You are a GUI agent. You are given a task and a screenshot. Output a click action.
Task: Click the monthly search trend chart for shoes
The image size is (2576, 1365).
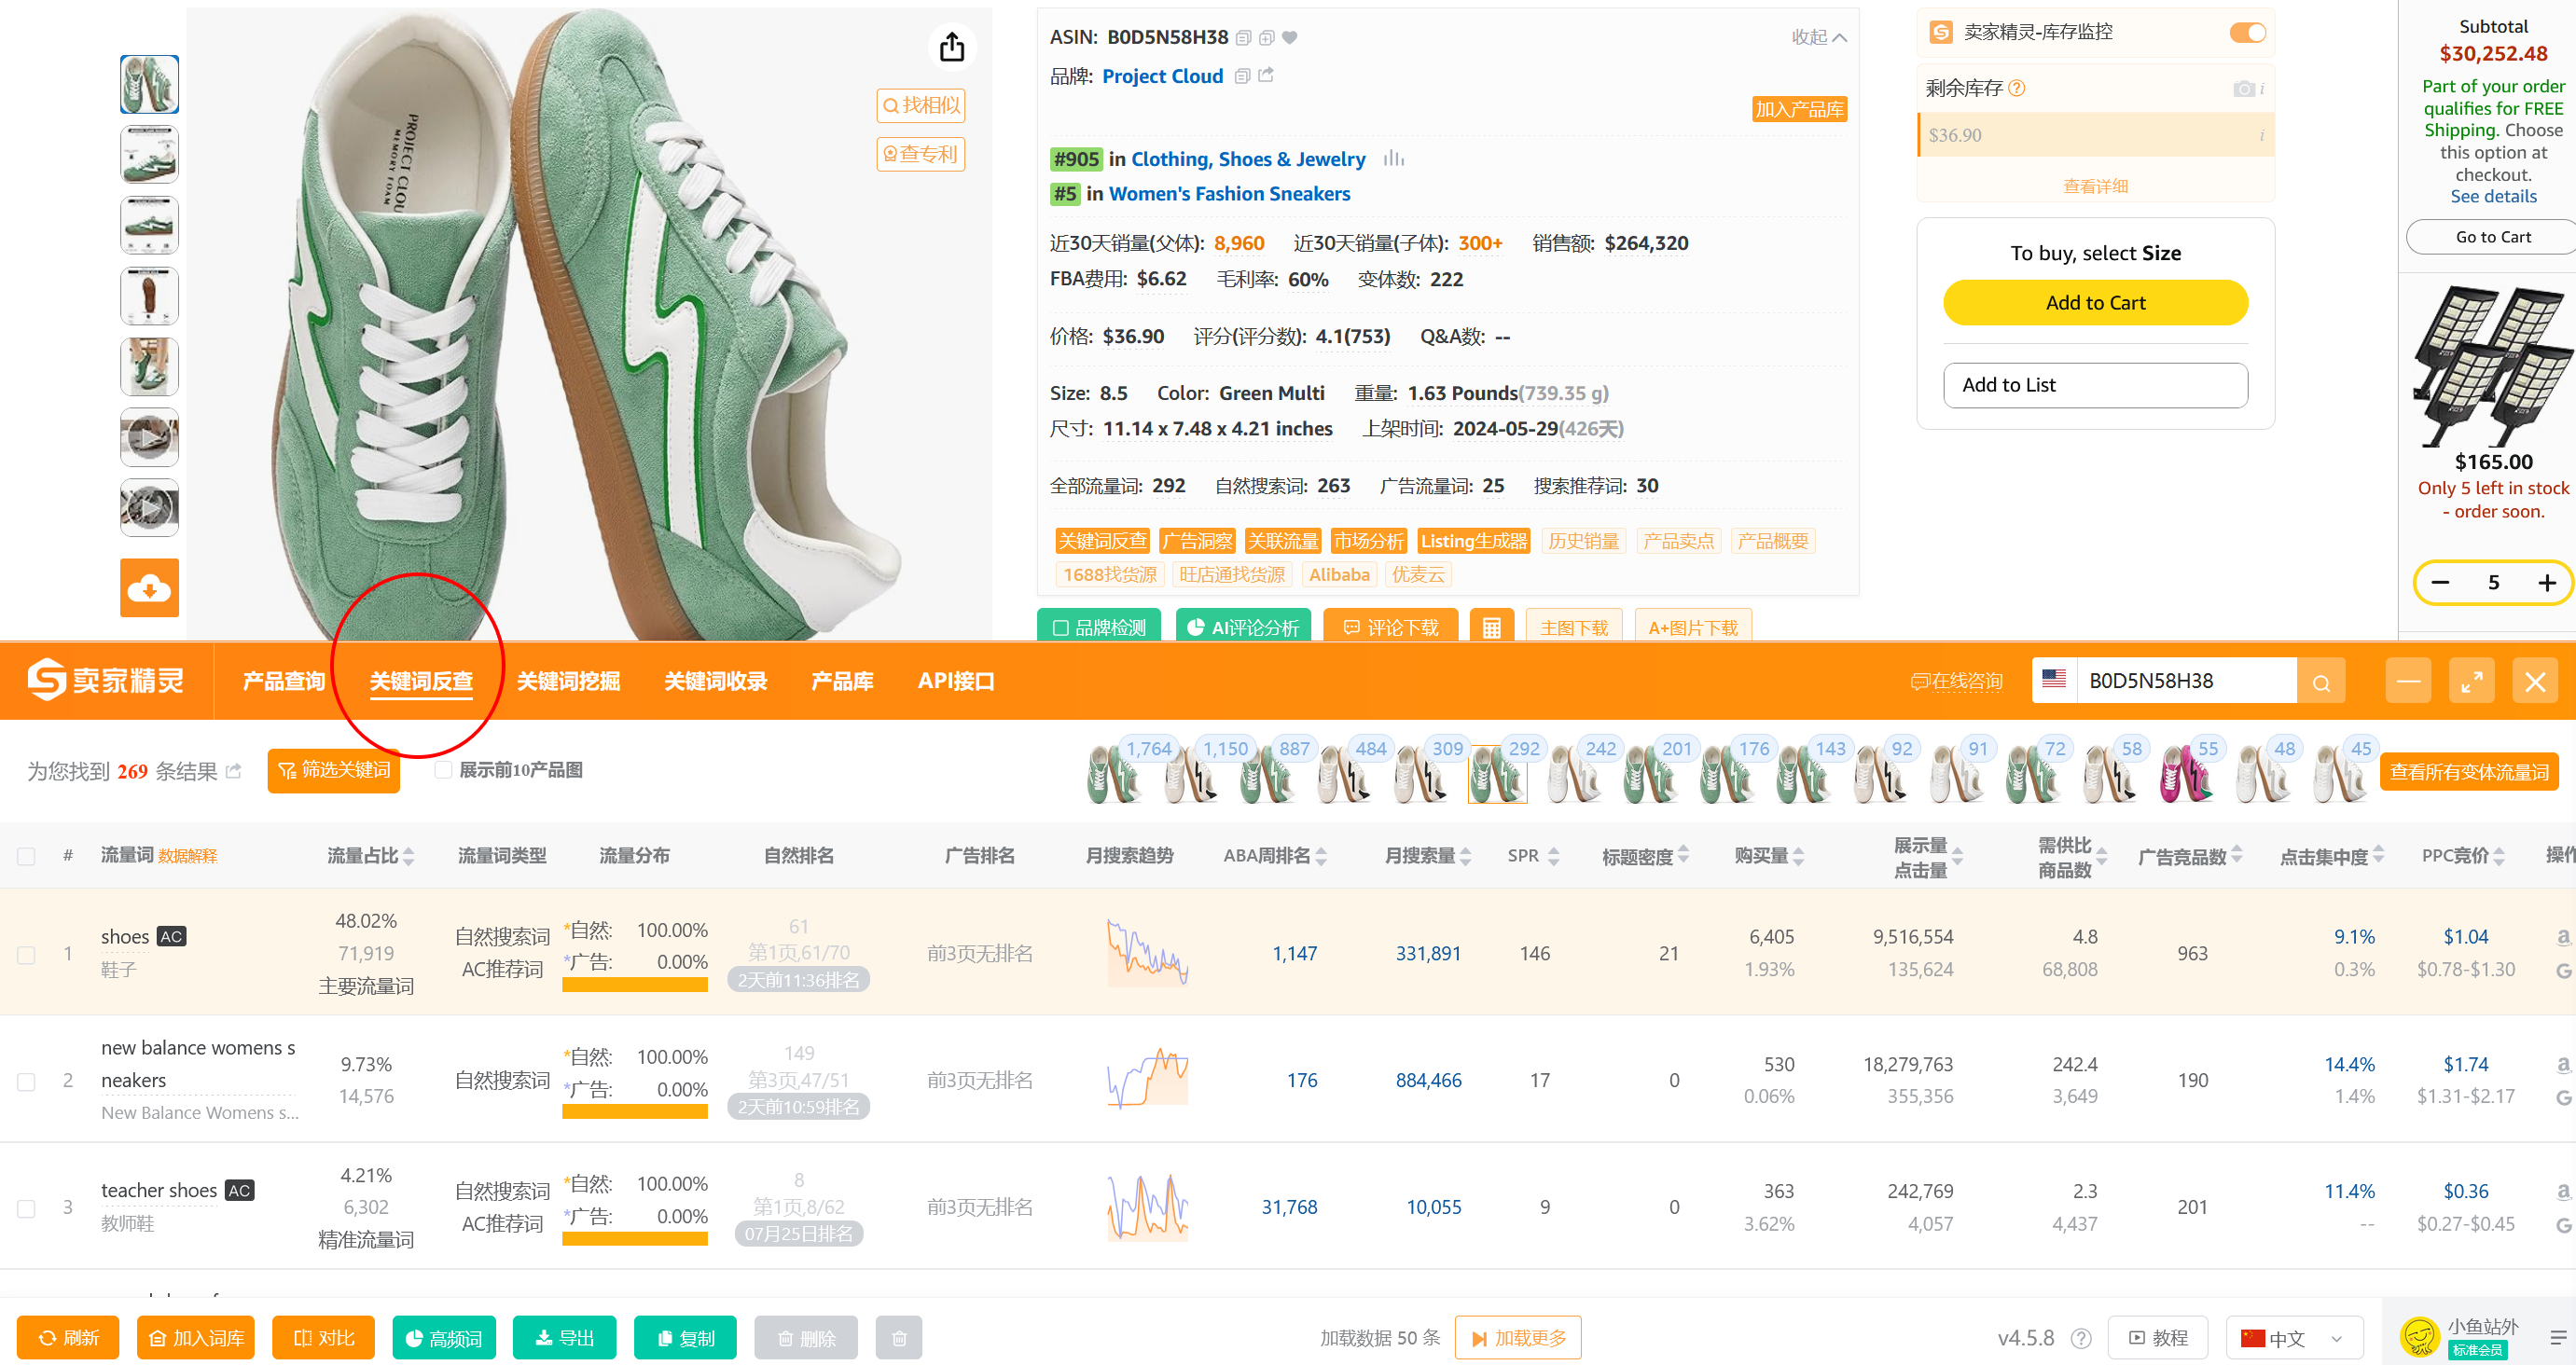point(1147,953)
